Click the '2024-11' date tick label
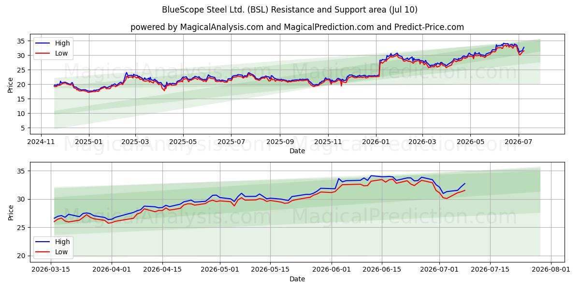This screenshot has width=580, height=290. [x=41, y=142]
